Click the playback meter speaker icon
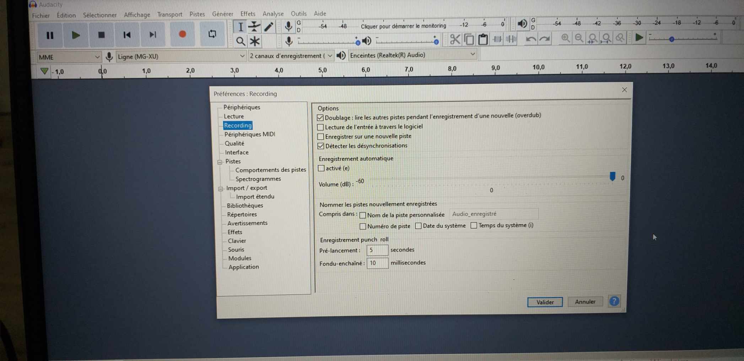The height and width of the screenshot is (361, 744). pyautogui.click(x=522, y=24)
